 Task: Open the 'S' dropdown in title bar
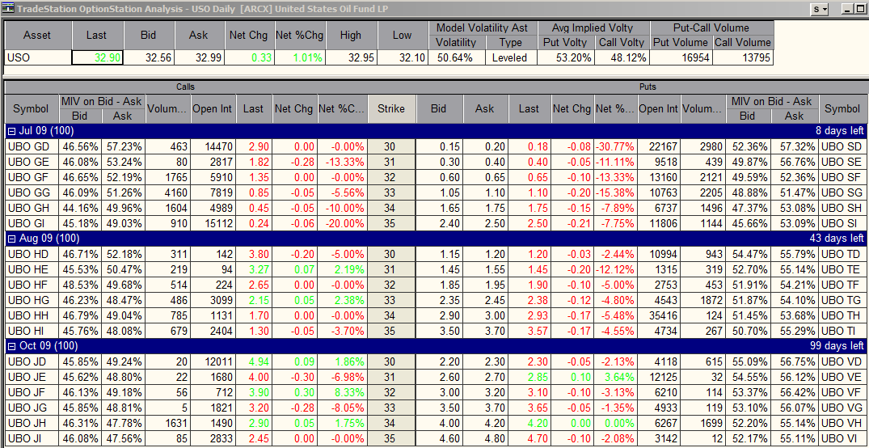tap(820, 9)
